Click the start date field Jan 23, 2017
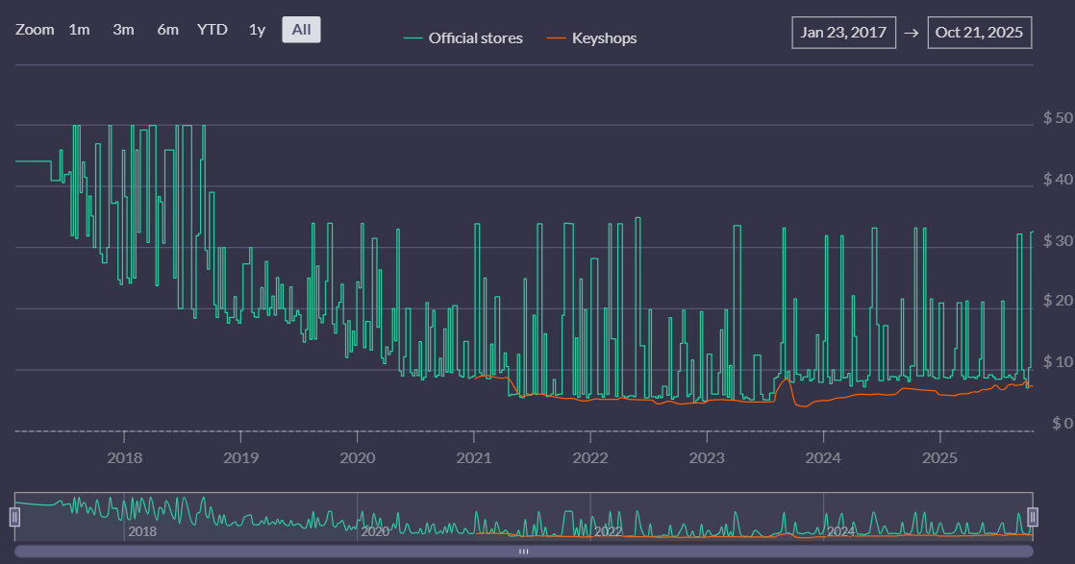Image resolution: width=1075 pixels, height=564 pixels. click(843, 32)
